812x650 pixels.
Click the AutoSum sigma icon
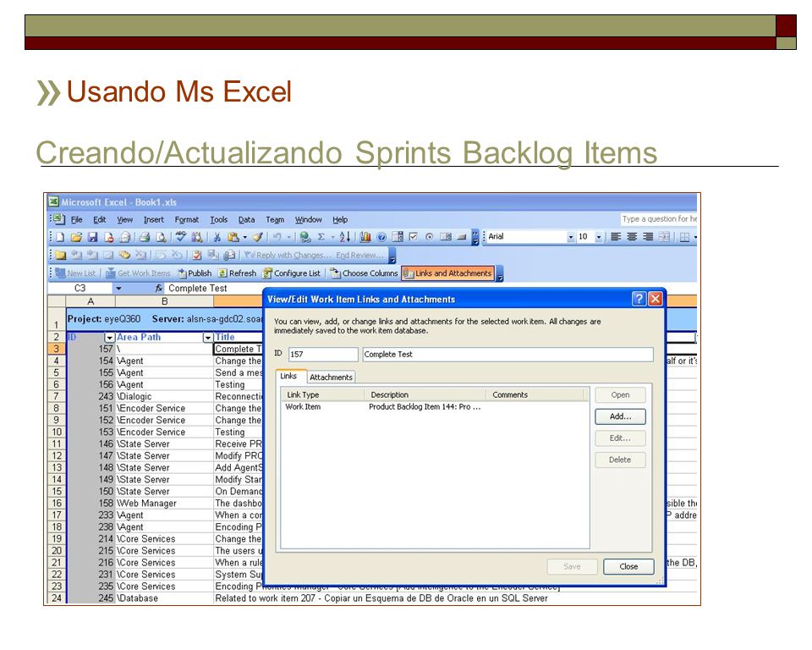[x=321, y=237]
